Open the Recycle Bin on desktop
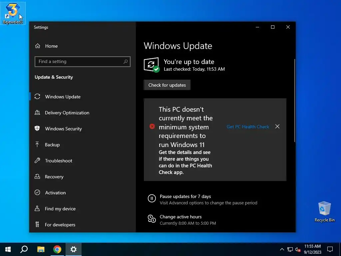Viewport: 341px width, 256px height. coord(324,212)
